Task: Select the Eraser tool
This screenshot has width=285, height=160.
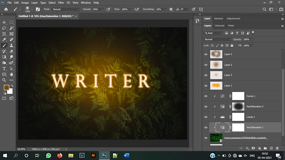Action: pos(11,51)
